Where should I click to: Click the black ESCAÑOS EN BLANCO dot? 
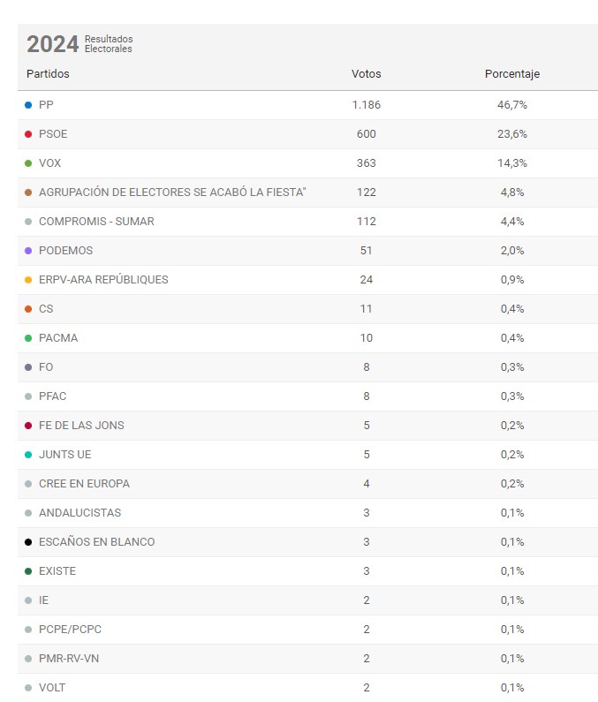tap(28, 542)
